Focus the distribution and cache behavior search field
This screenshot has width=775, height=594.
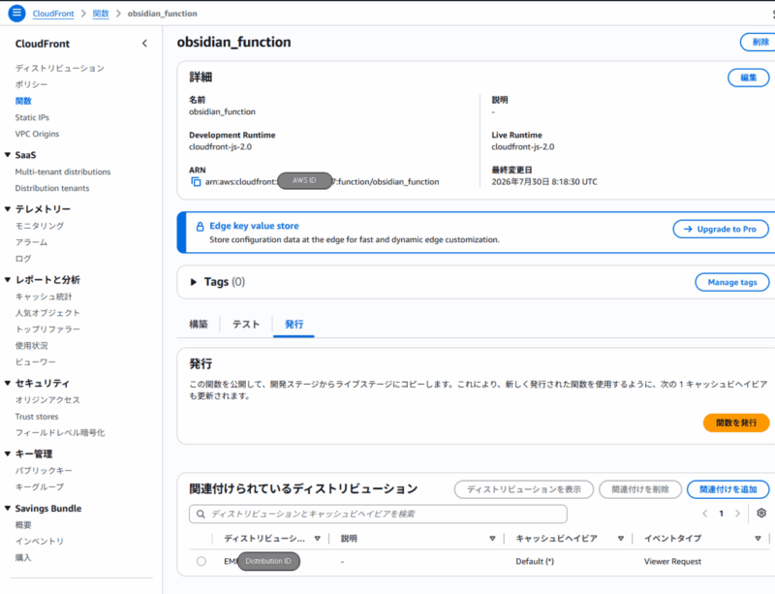click(x=378, y=514)
